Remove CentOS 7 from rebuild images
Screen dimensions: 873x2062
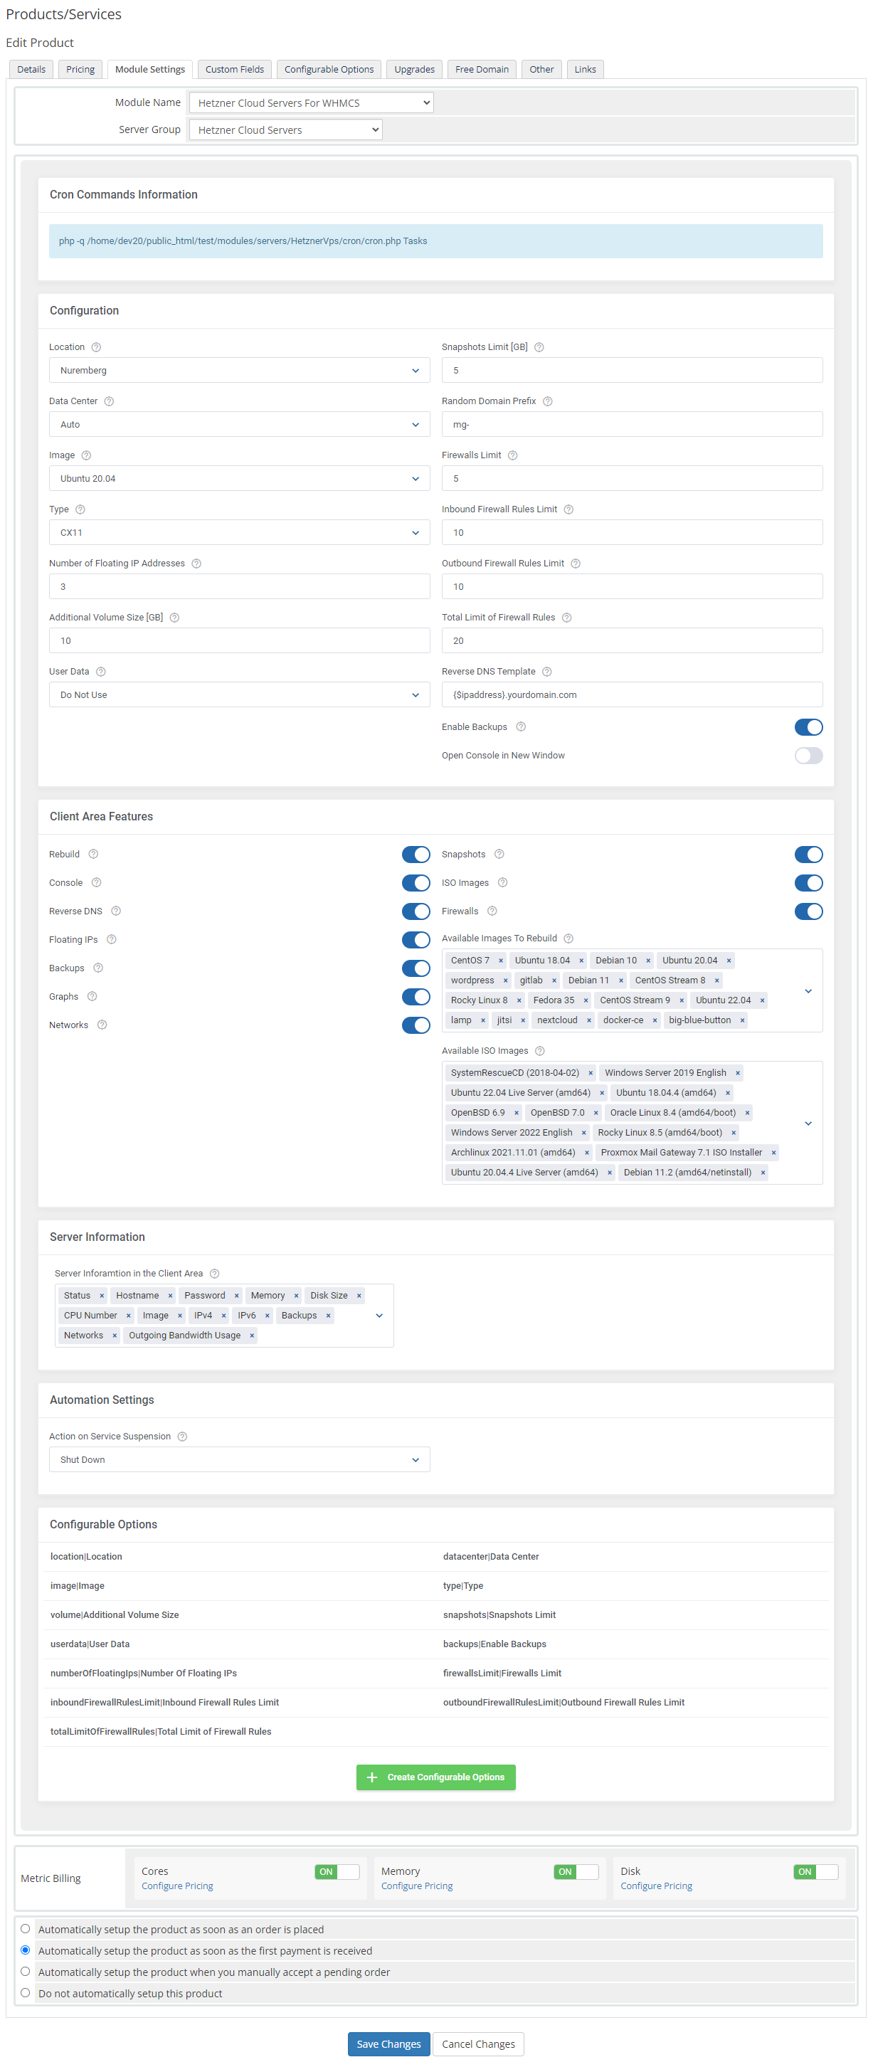click(501, 960)
